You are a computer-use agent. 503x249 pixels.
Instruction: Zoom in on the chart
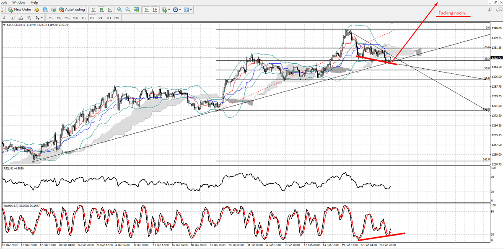click(119, 10)
